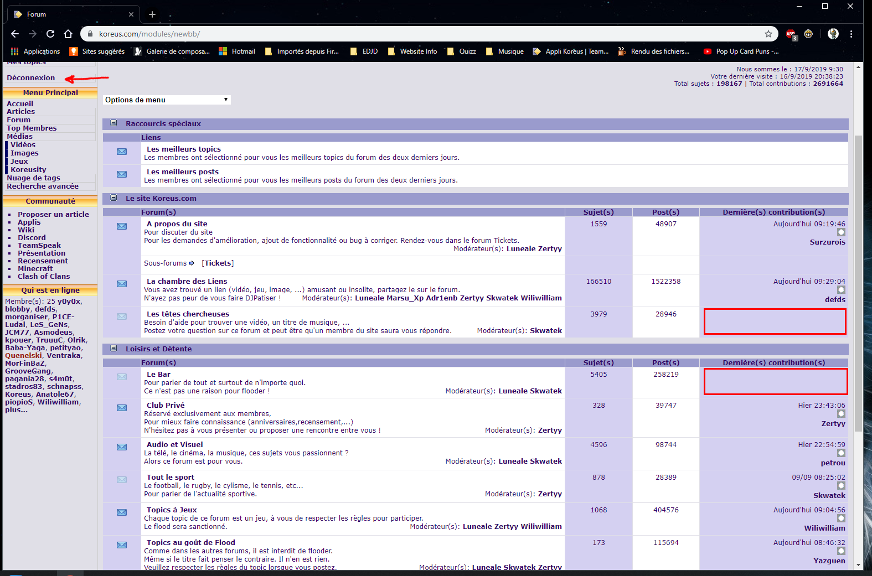872x576 pixels.
Task: Select Recherche avancée in the sidebar menu
Action: pyautogui.click(x=43, y=186)
